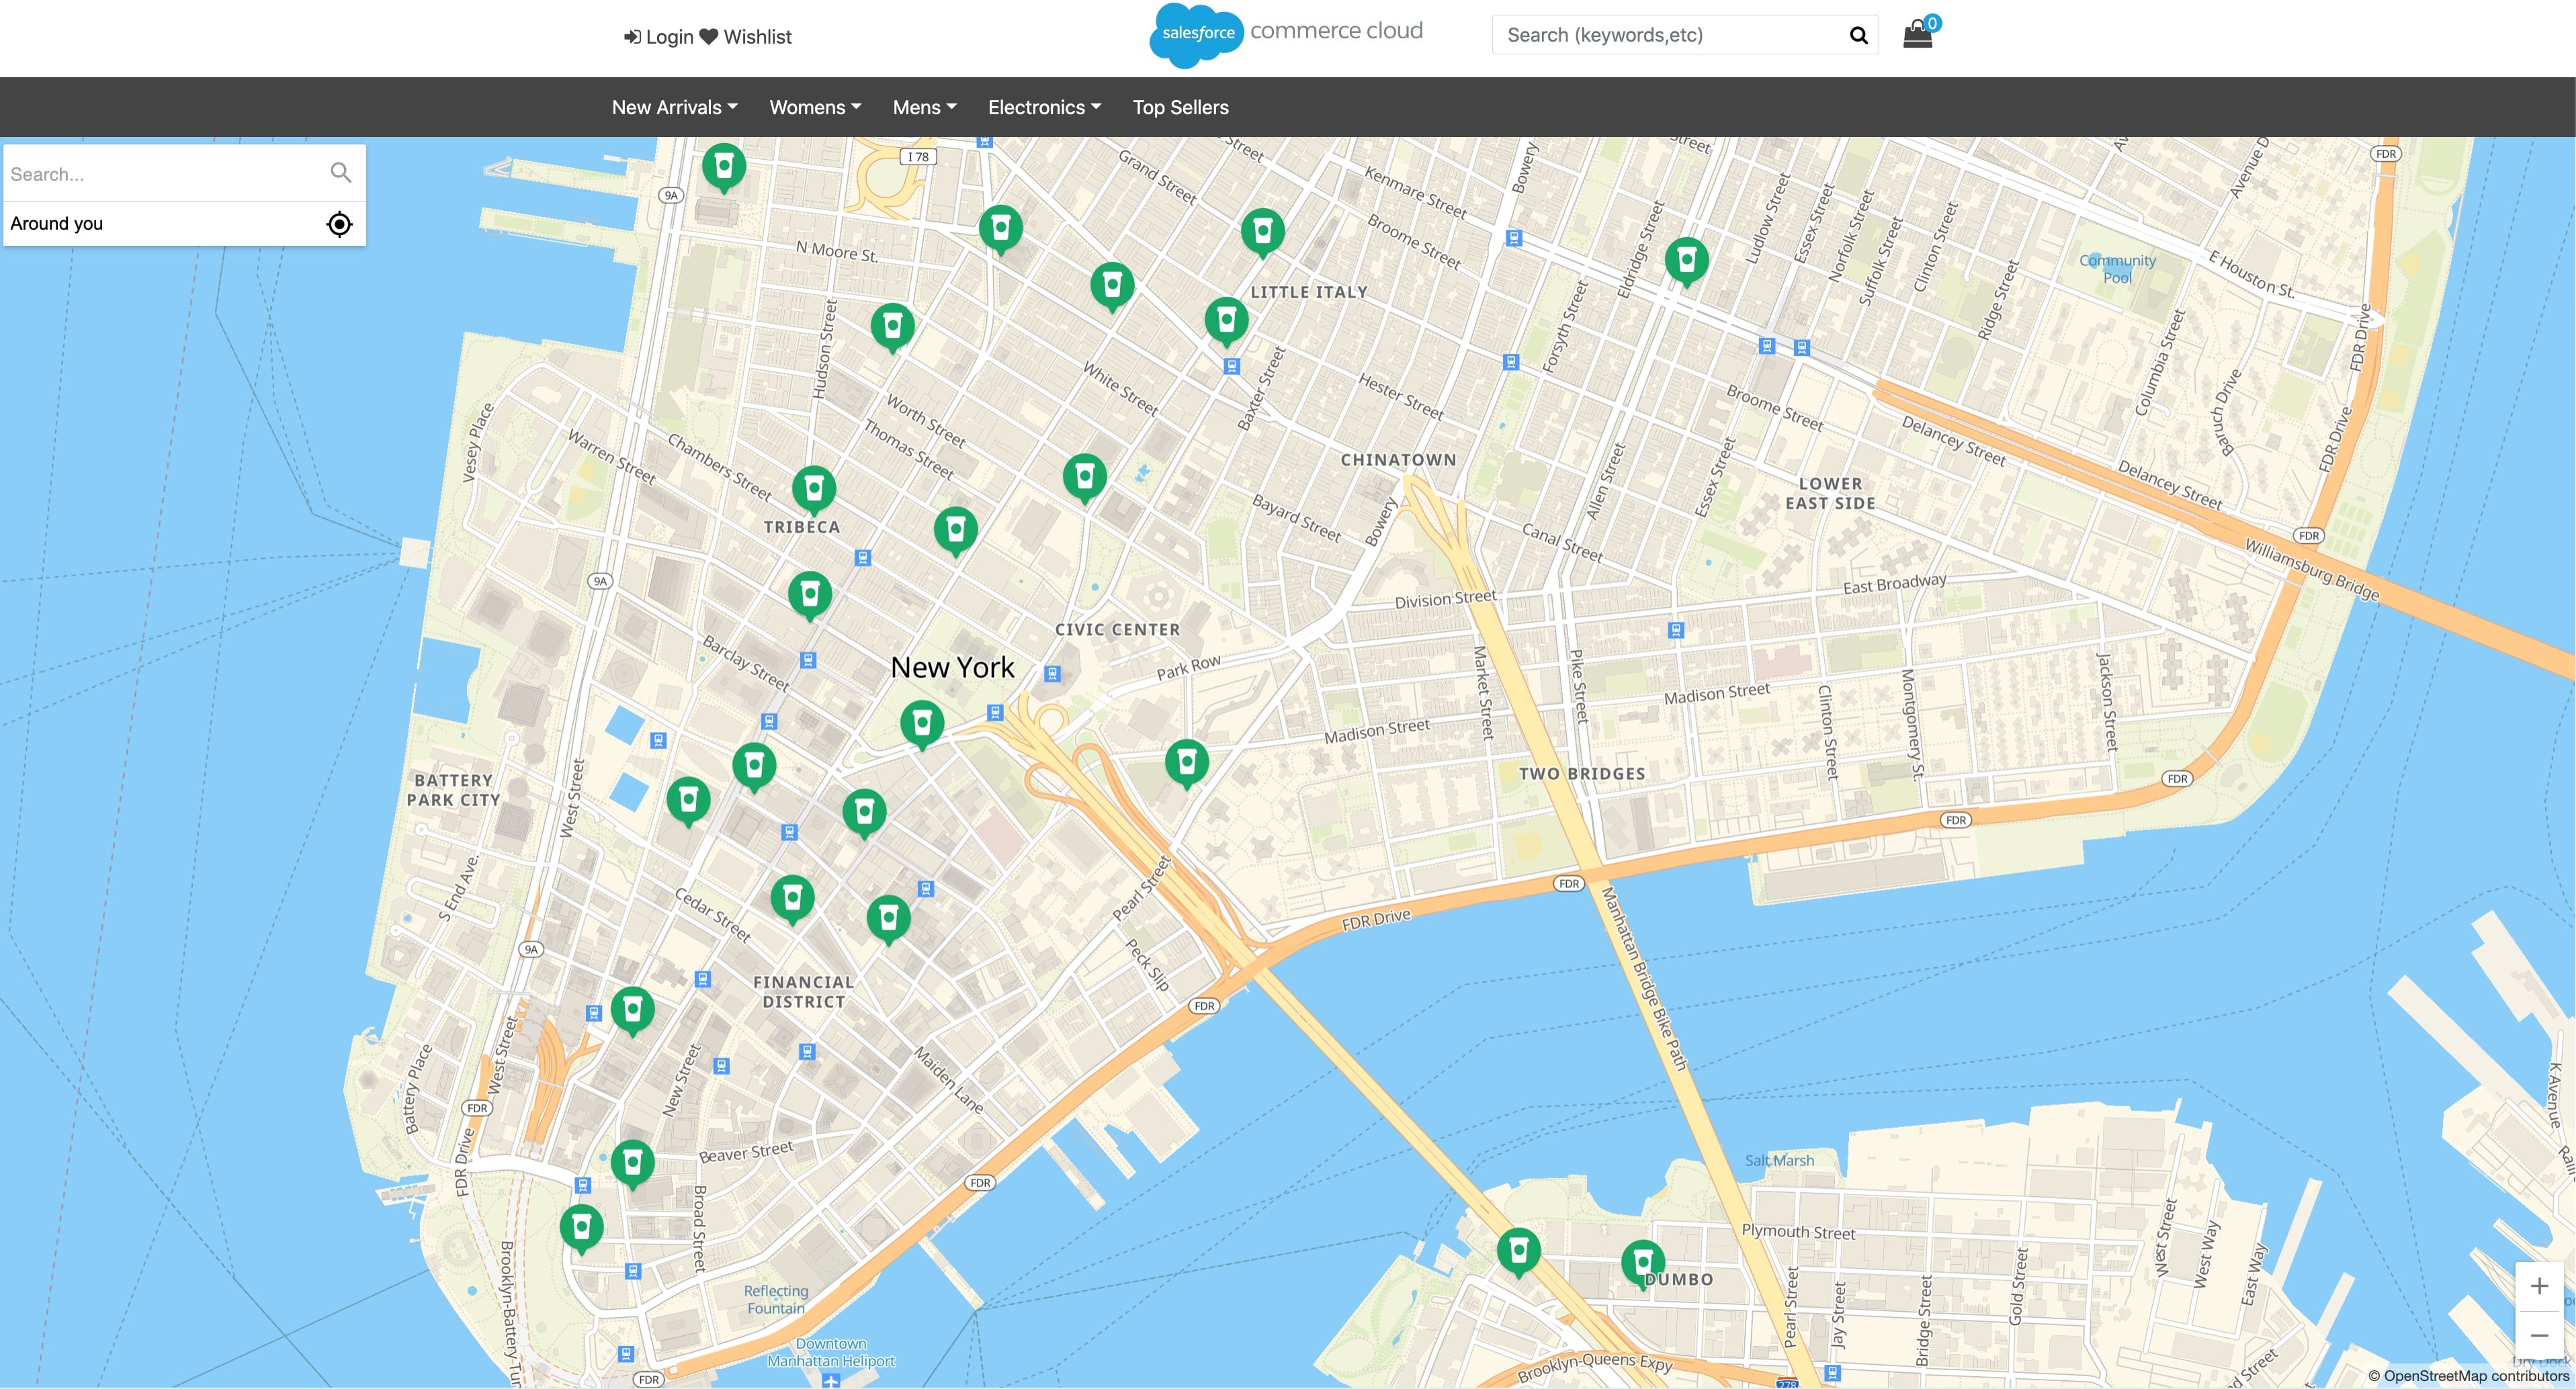This screenshot has height=1389, width=2576.
Task: Open the Mens category menu
Action: [923, 107]
